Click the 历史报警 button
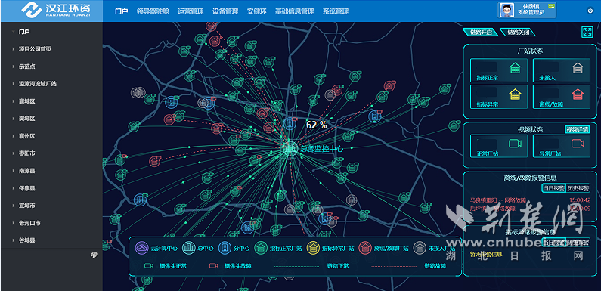This screenshot has width=601, height=291. pyautogui.click(x=578, y=188)
